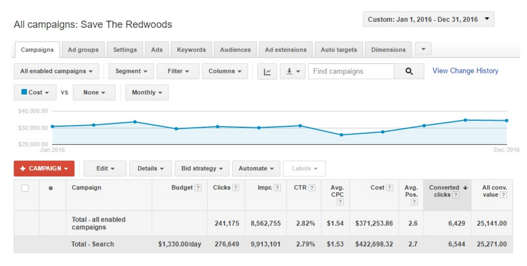Switch to the Settings tab
The image size is (527, 266).
[x=125, y=50]
